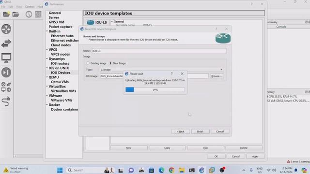Open the Browse Switches device panel
The height and width of the screenshot is (174, 310).
(6, 43)
